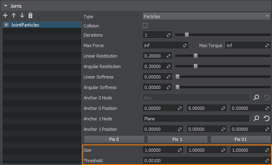This screenshot has width=272, height=165.
Task: Click the Threshold value field
Action: coord(207,160)
